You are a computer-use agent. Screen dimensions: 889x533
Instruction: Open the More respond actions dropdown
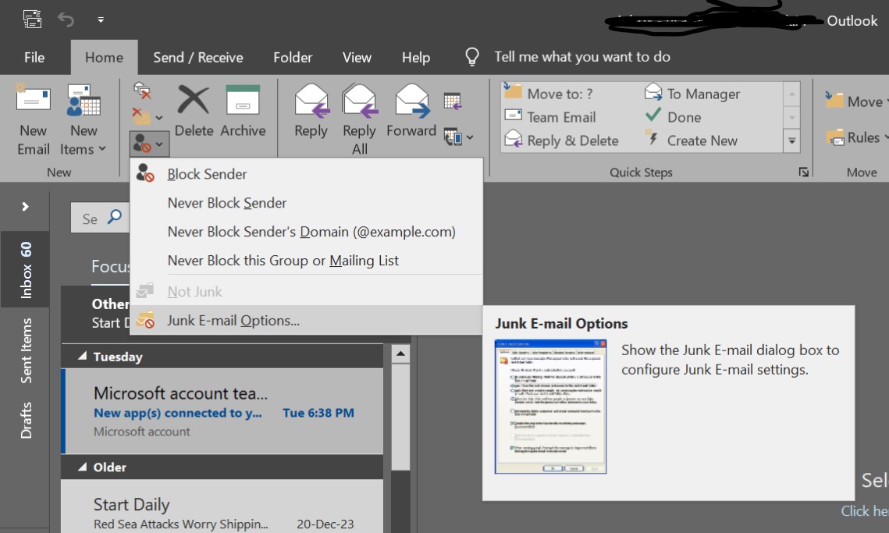tap(459, 137)
